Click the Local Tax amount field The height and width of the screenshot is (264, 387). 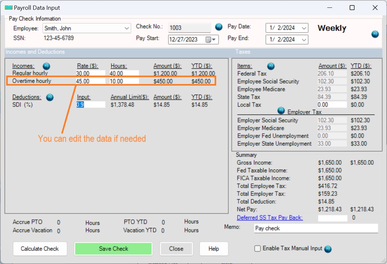tap(332, 105)
